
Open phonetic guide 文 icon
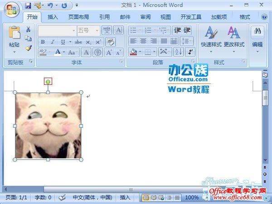[x=107, y=30]
